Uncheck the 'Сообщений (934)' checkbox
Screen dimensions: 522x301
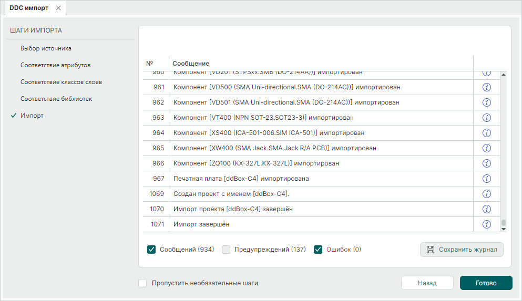pyautogui.click(x=152, y=250)
